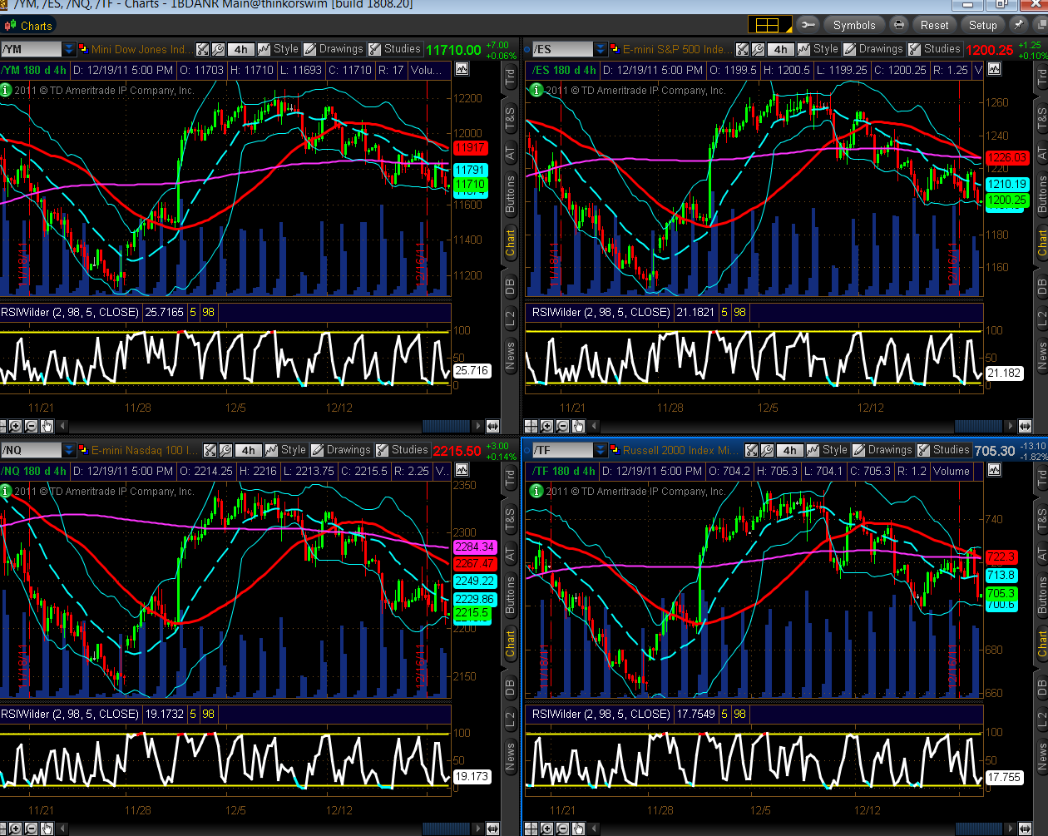
Task: Click the green info icon on /NQ chart
Action: click(7, 491)
